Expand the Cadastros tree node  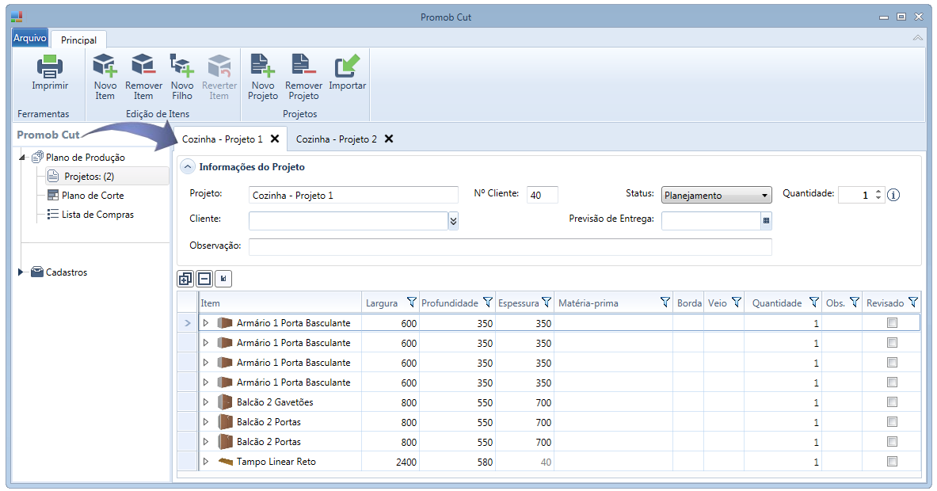coord(21,272)
